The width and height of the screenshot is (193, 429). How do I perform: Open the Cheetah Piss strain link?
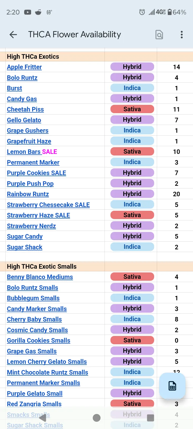25,109
